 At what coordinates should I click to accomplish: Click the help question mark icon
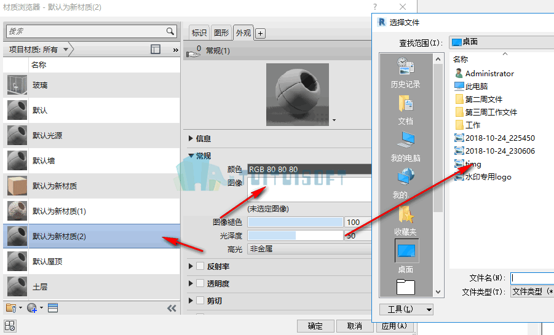tap(375, 7)
